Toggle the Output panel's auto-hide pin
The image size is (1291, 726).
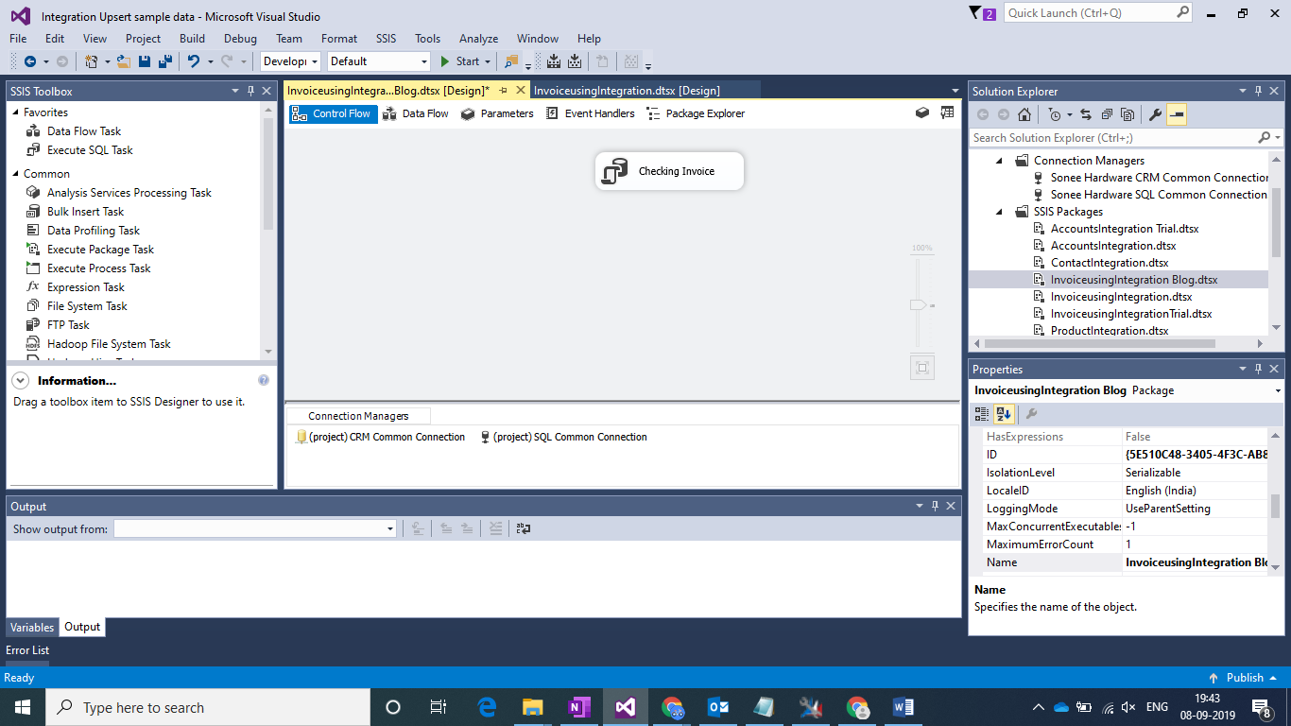click(x=936, y=507)
